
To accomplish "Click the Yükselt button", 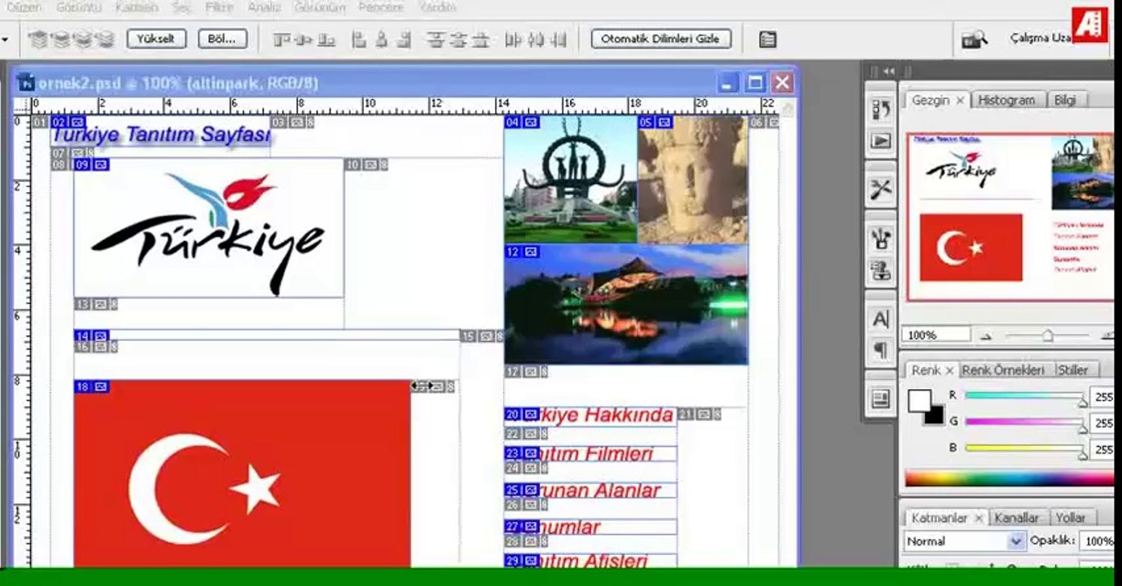I will tap(156, 39).
